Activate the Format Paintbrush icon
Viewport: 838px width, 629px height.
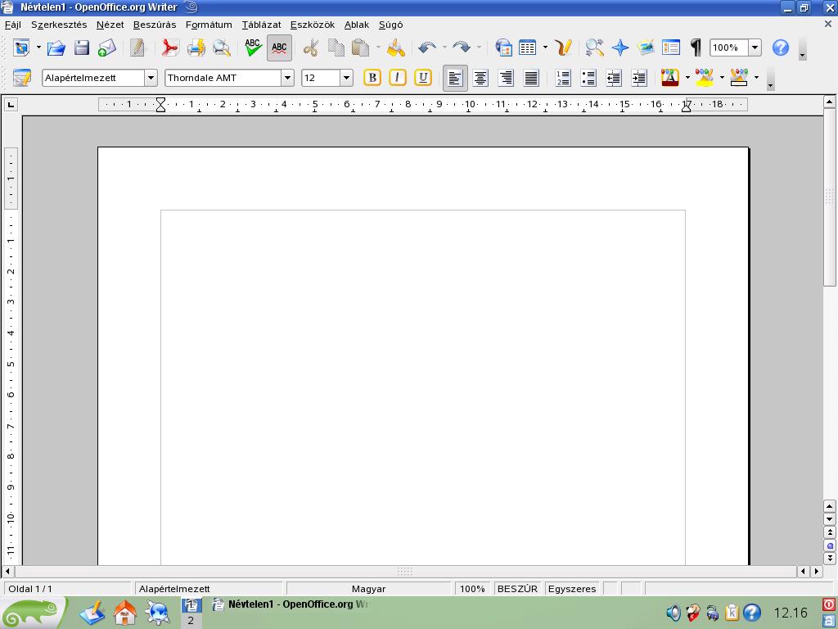(x=396, y=48)
